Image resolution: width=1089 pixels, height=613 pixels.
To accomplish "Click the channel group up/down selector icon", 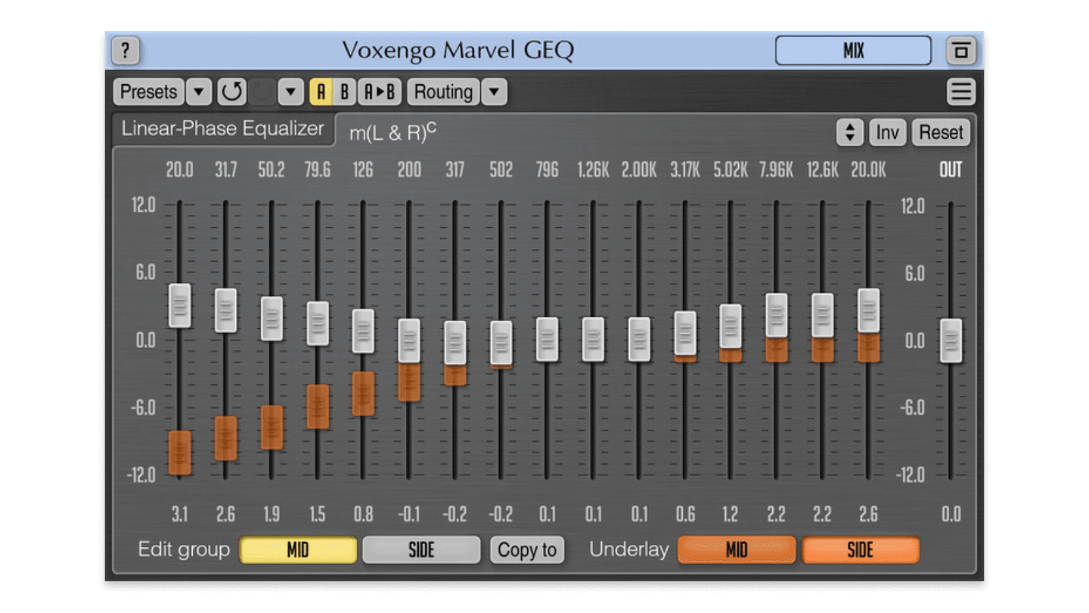I will click(x=849, y=132).
